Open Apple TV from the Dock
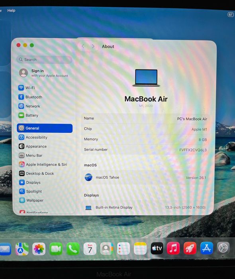The height and width of the screenshot is (279, 235). pos(157,248)
